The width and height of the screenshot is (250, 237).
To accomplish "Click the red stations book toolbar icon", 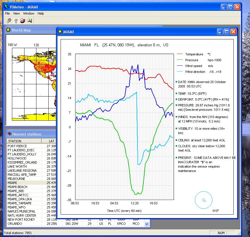I will click(x=23, y=21).
